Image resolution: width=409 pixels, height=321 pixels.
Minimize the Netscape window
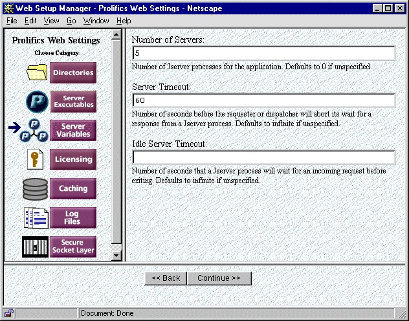[x=377, y=8]
